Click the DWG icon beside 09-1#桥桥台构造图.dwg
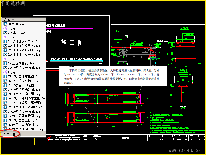This screenshot has height=155, width=206. click(5, 94)
